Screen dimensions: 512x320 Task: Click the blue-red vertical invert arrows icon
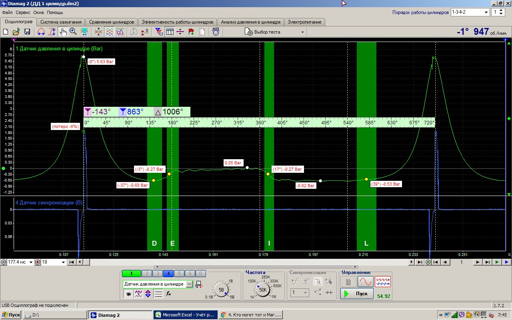[148, 294]
